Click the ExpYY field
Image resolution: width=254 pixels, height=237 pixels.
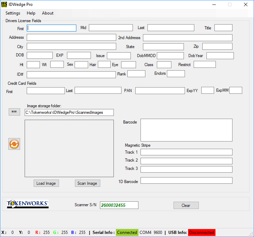208,90
